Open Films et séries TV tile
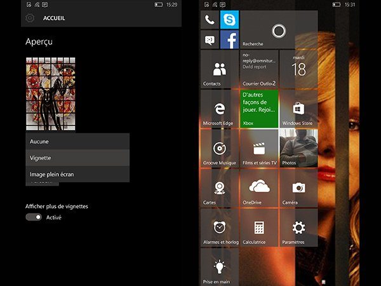The height and width of the screenshot is (286, 381). click(259, 149)
